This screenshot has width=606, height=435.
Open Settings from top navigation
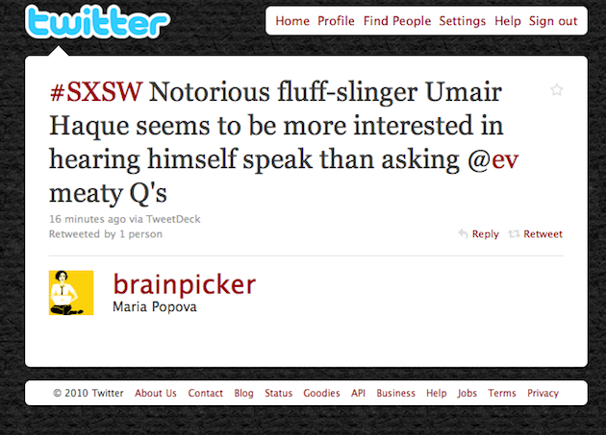[x=463, y=21]
